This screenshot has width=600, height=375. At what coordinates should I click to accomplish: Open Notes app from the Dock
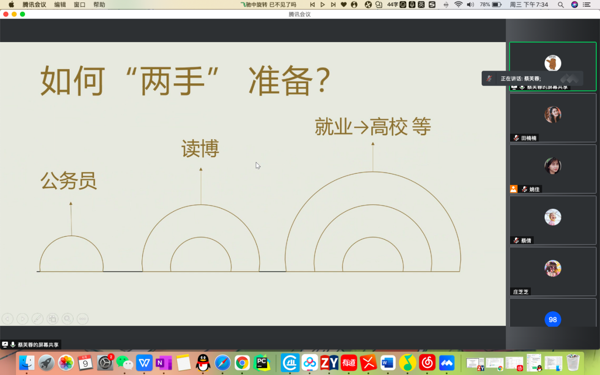(x=183, y=363)
